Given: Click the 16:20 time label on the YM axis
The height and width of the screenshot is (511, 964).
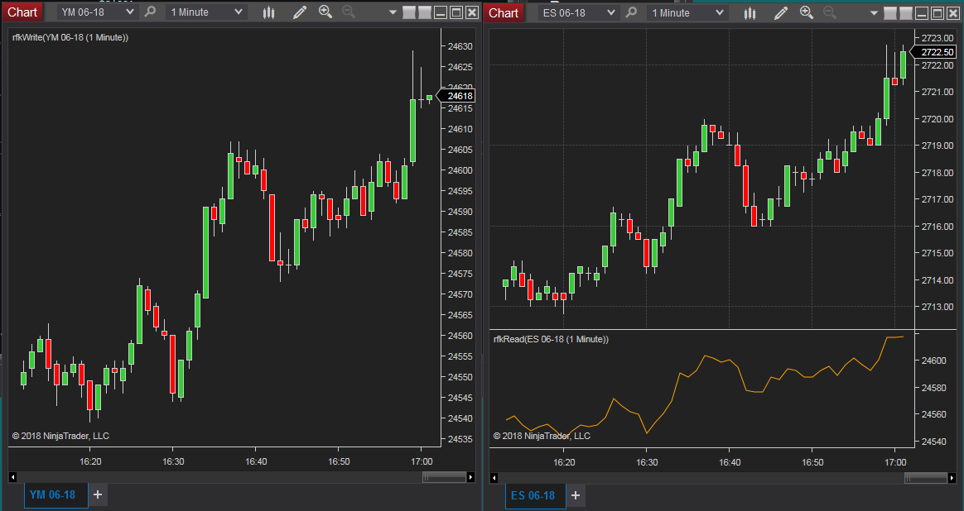Looking at the screenshot, I should coord(90,461).
